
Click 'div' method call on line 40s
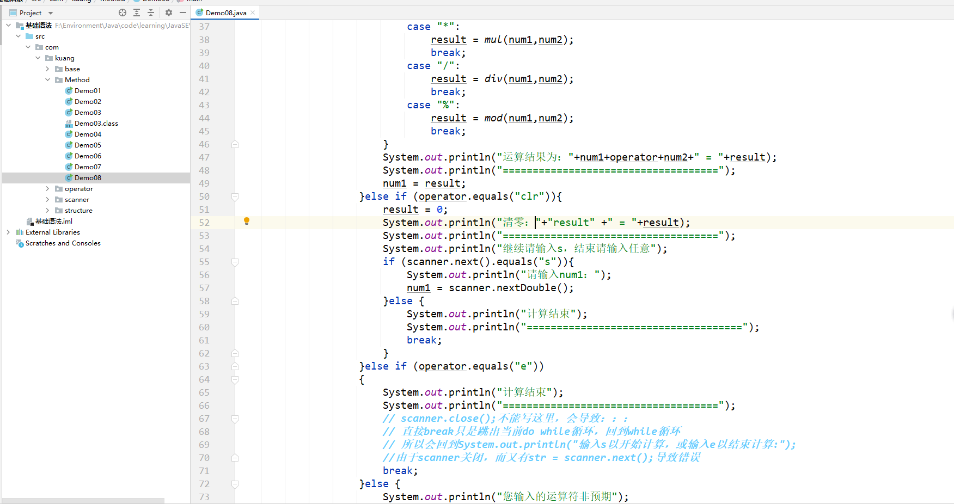point(493,79)
